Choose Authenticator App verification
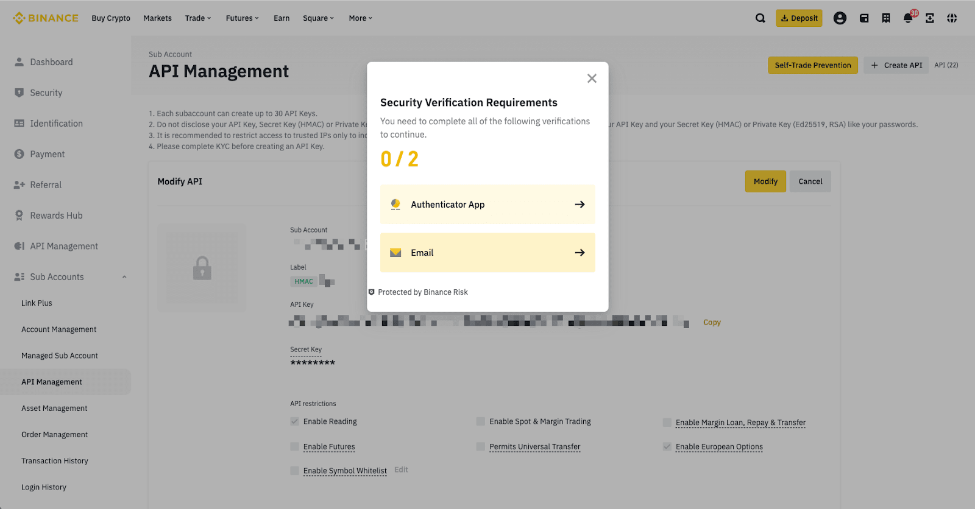Image resolution: width=975 pixels, height=509 pixels. click(487, 205)
